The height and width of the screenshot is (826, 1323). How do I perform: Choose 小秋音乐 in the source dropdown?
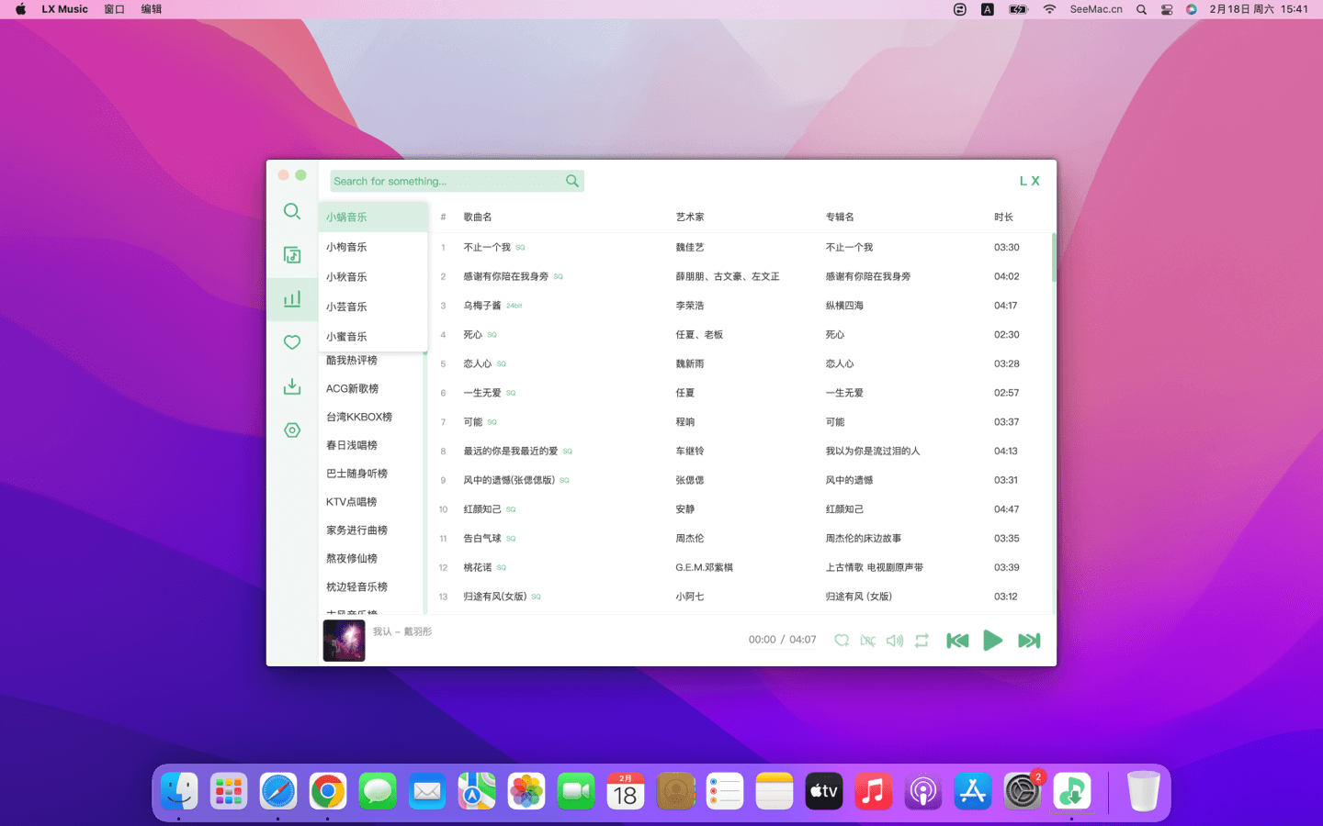click(346, 277)
